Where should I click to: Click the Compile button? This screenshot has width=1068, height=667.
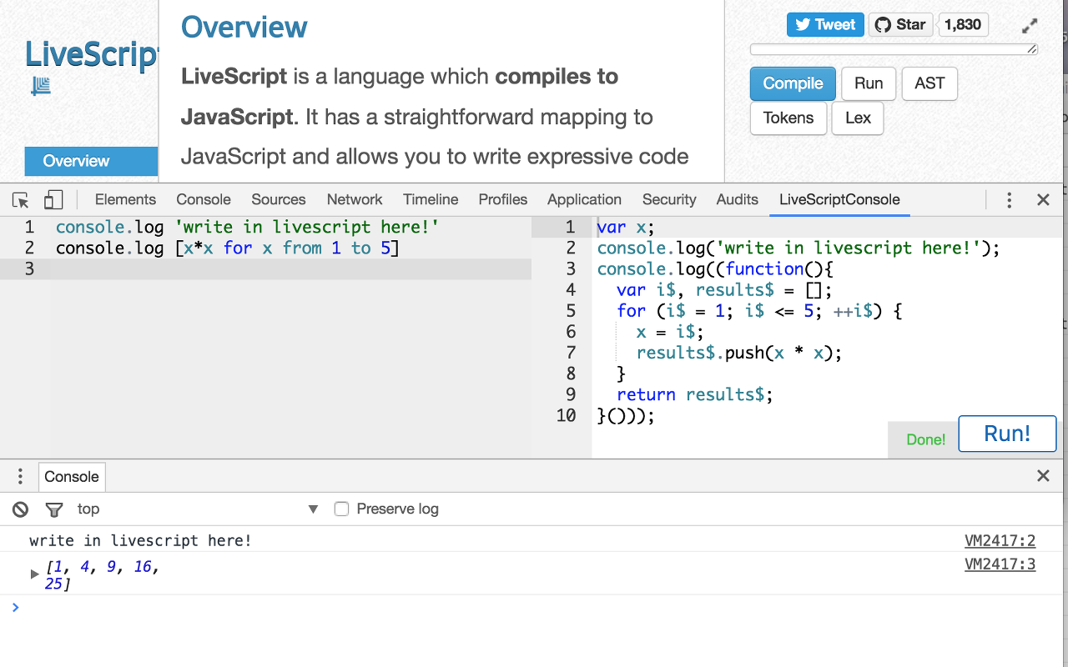tap(793, 83)
